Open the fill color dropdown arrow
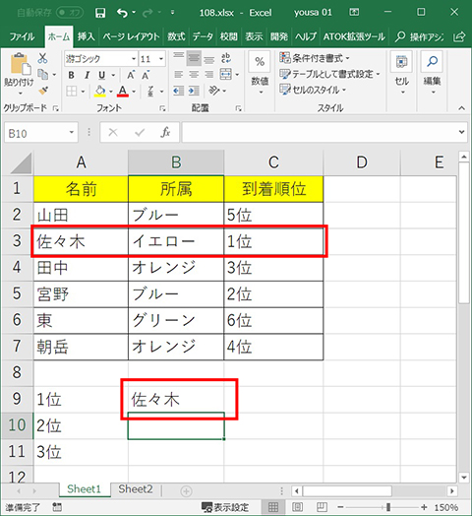The image size is (472, 516). click(111, 92)
